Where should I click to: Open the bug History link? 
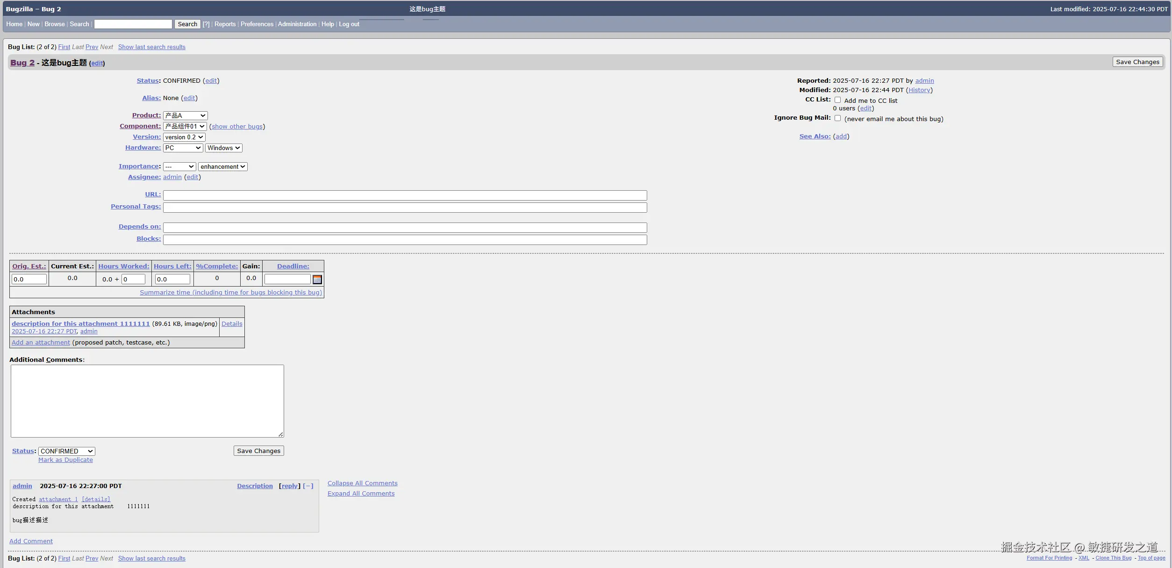[919, 90]
